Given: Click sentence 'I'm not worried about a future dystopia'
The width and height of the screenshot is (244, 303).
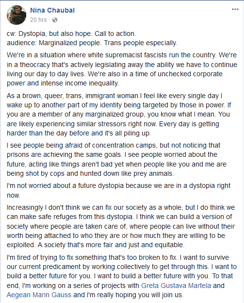Looking at the screenshot, I should tap(118, 190).
